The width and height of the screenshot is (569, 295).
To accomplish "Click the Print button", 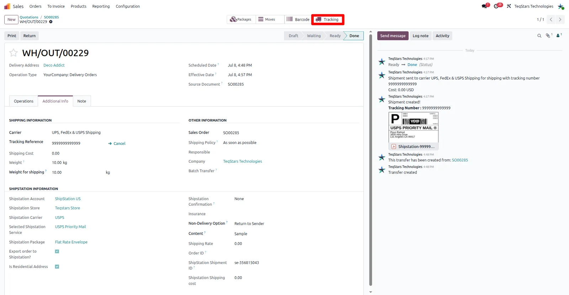I will coord(12,36).
